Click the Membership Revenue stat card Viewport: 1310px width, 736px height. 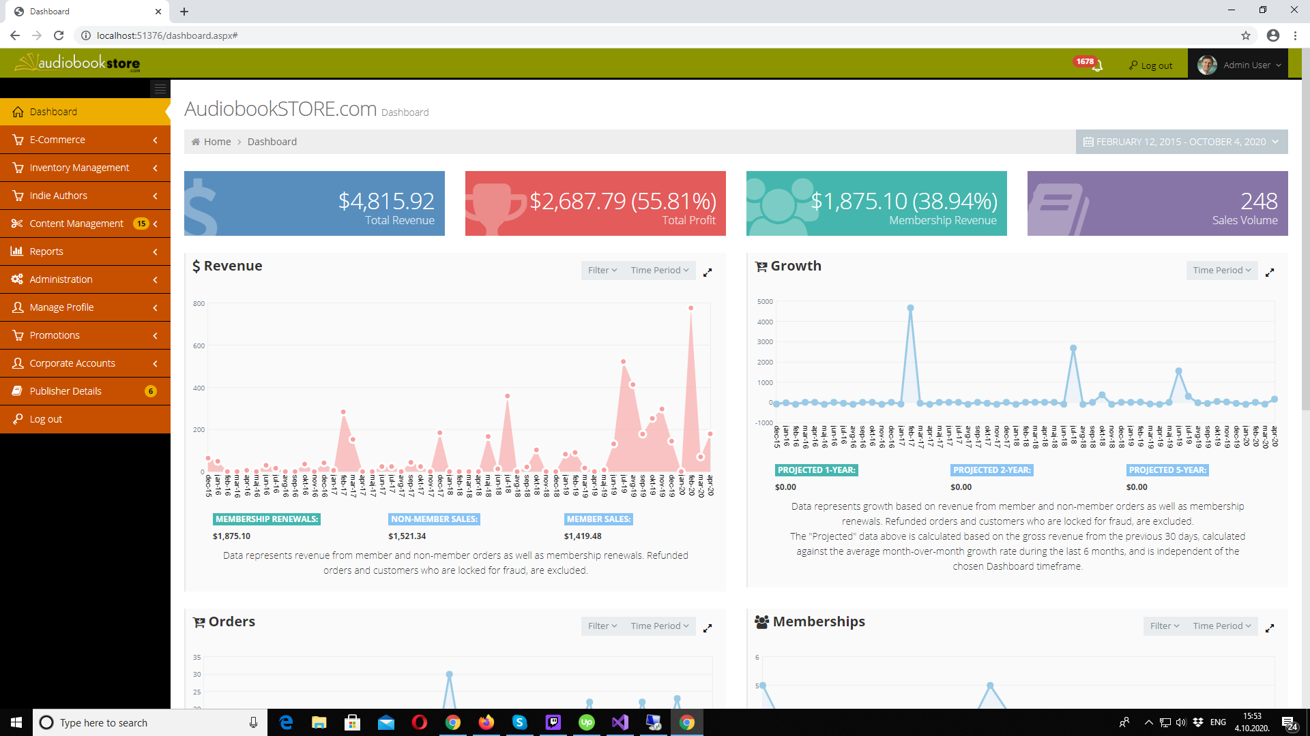(877, 203)
